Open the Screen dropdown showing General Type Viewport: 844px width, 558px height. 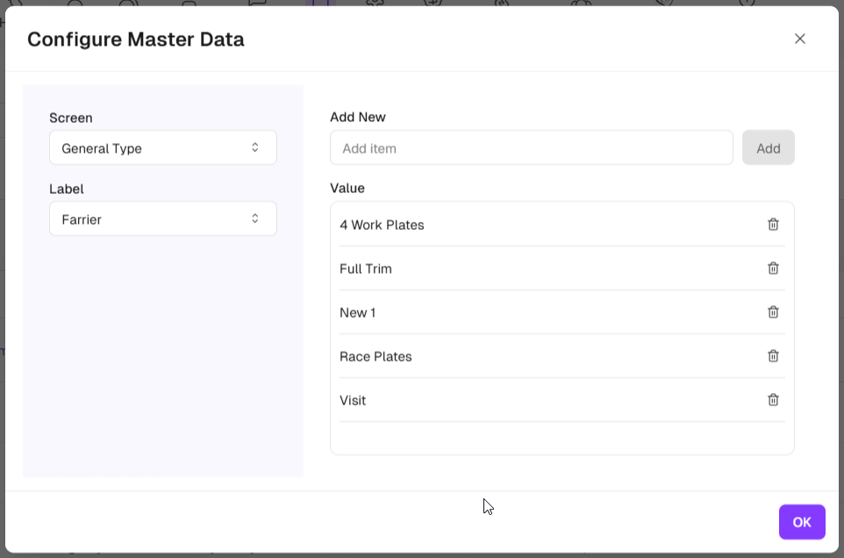tap(163, 148)
